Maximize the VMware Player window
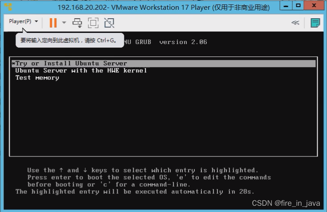Screen dimensions: 327x212 (298, 6)
